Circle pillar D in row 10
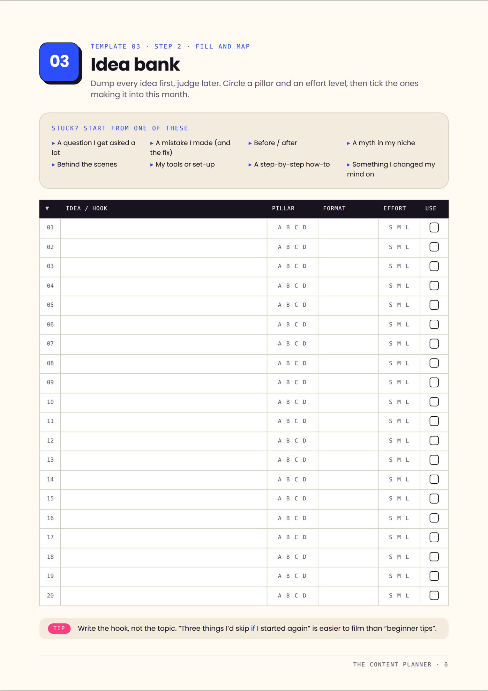The width and height of the screenshot is (488, 691). (305, 402)
